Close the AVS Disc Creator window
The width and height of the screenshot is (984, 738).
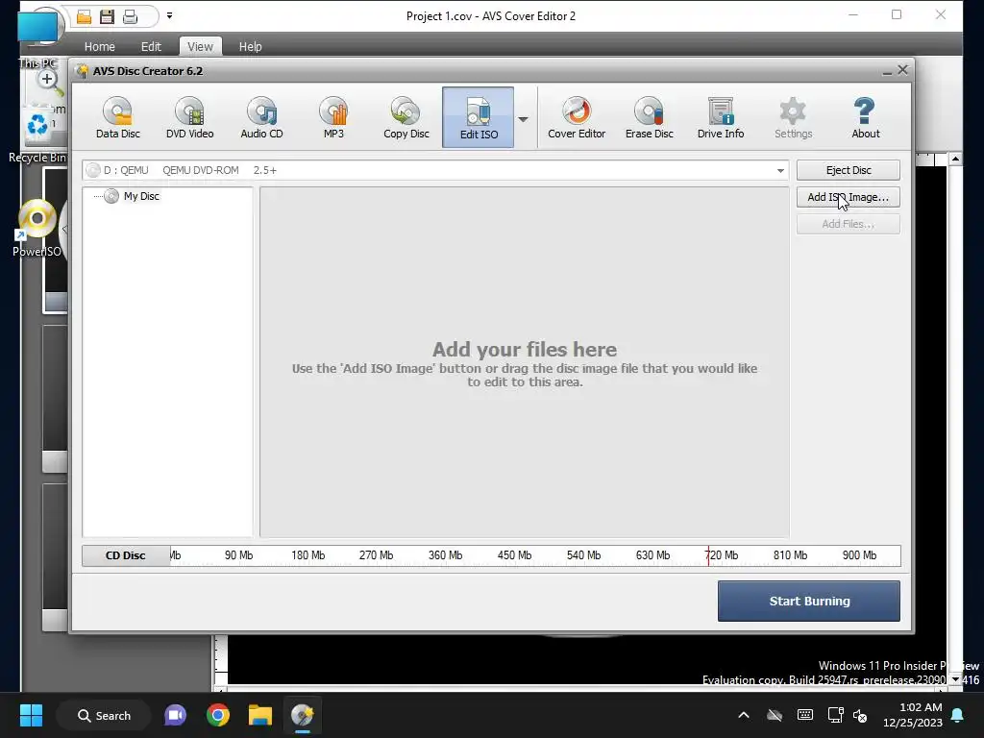[902, 70]
